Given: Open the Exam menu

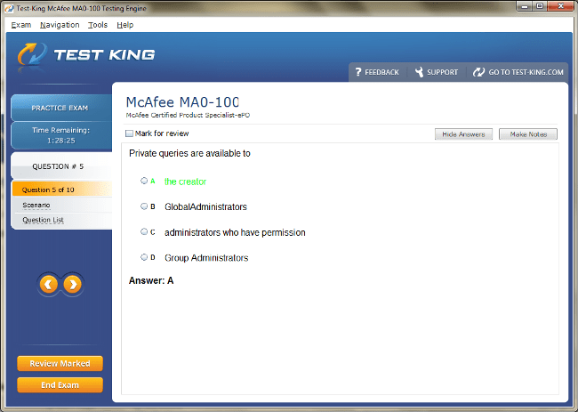Looking at the screenshot, I should [x=21, y=25].
